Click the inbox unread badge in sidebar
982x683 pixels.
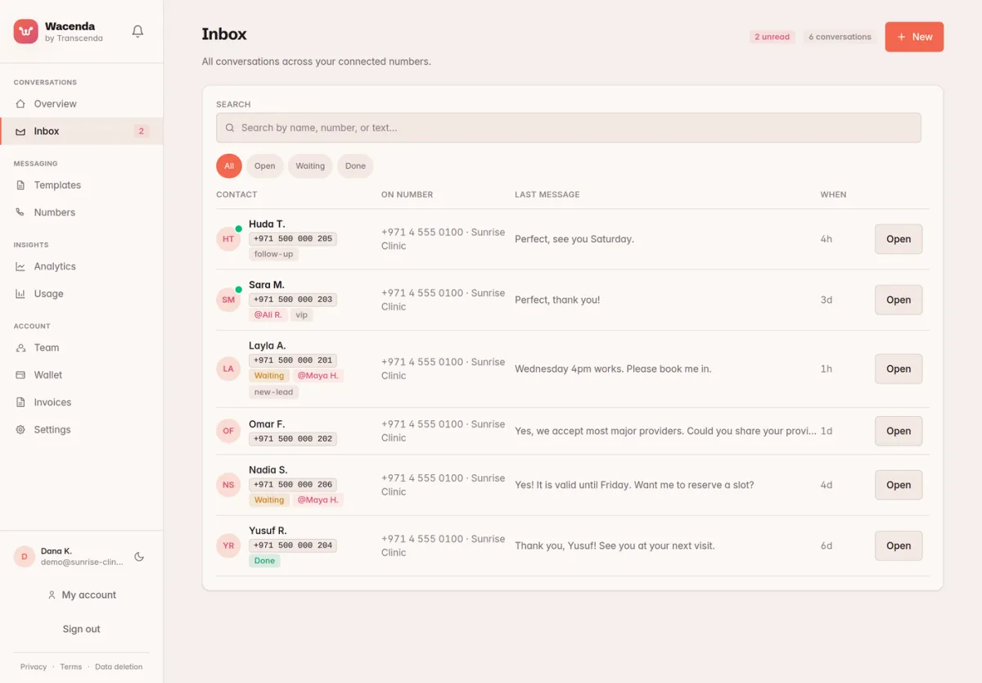(x=141, y=131)
